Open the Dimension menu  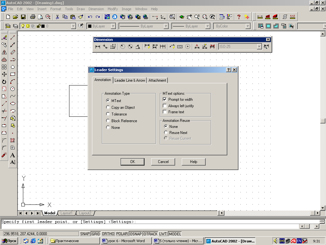pyautogui.click(x=96, y=9)
